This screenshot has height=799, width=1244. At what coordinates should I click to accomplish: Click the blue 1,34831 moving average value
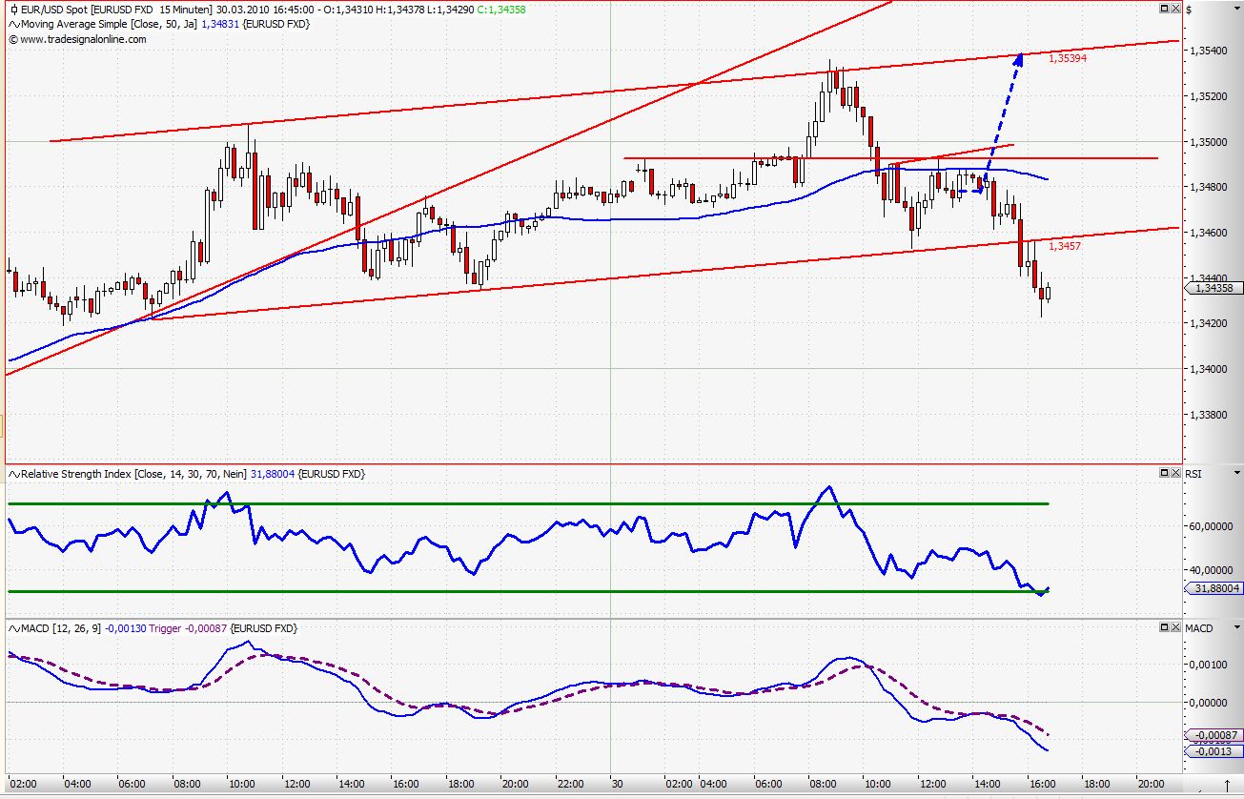220,24
